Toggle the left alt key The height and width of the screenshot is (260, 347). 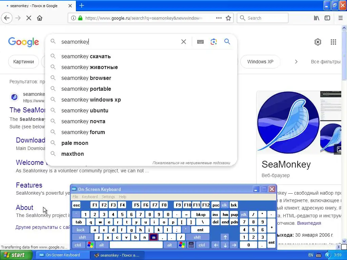click(x=102, y=245)
